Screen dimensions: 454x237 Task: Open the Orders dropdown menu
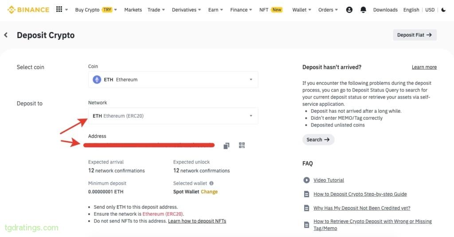(328, 10)
